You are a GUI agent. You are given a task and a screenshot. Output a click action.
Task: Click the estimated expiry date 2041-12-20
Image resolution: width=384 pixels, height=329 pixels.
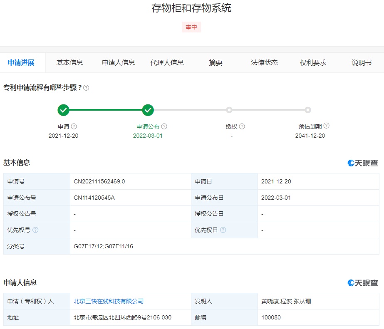click(x=310, y=136)
